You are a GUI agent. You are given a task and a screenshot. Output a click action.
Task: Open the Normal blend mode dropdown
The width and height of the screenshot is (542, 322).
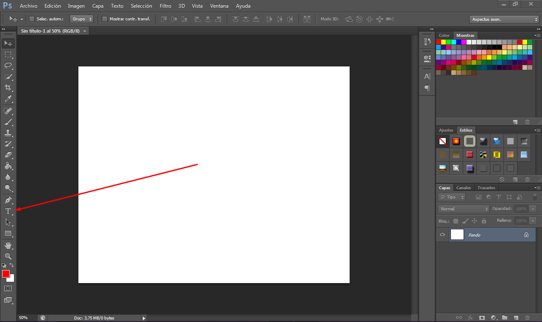[463, 208]
